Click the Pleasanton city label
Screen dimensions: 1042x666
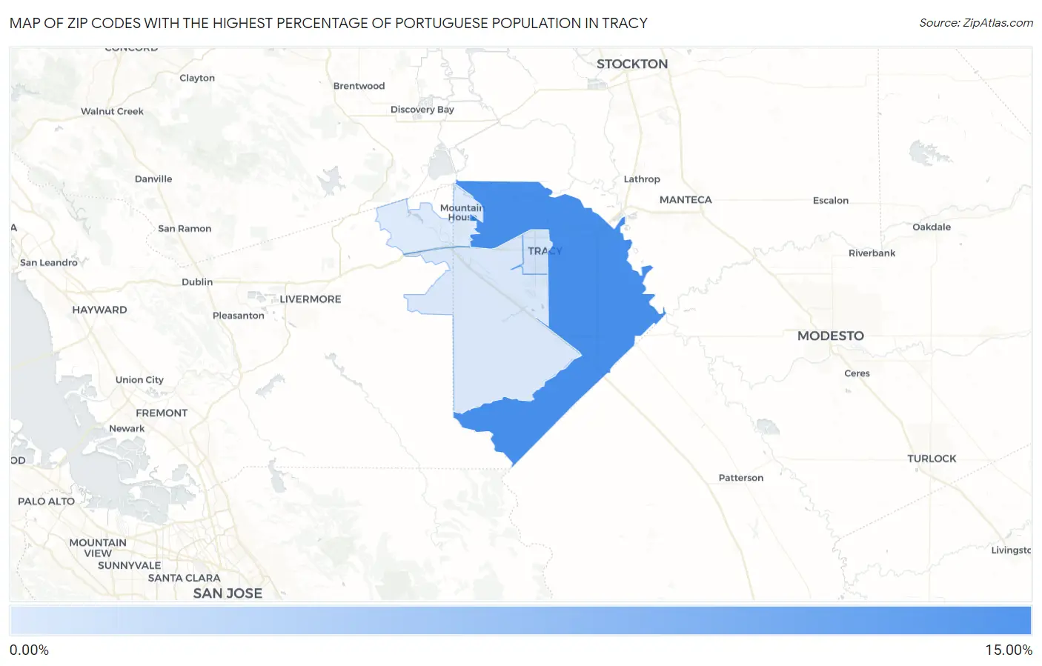click(239, 316)
